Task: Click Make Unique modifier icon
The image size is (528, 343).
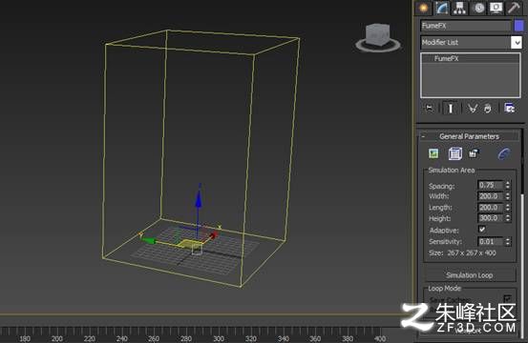Action: [x=473, y=109]
